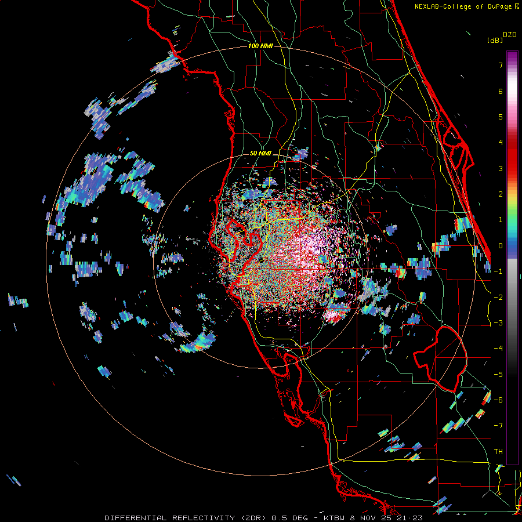Click the [dB] unit label
This screenshot has width=522, height=522.
(x=495, y=40)
